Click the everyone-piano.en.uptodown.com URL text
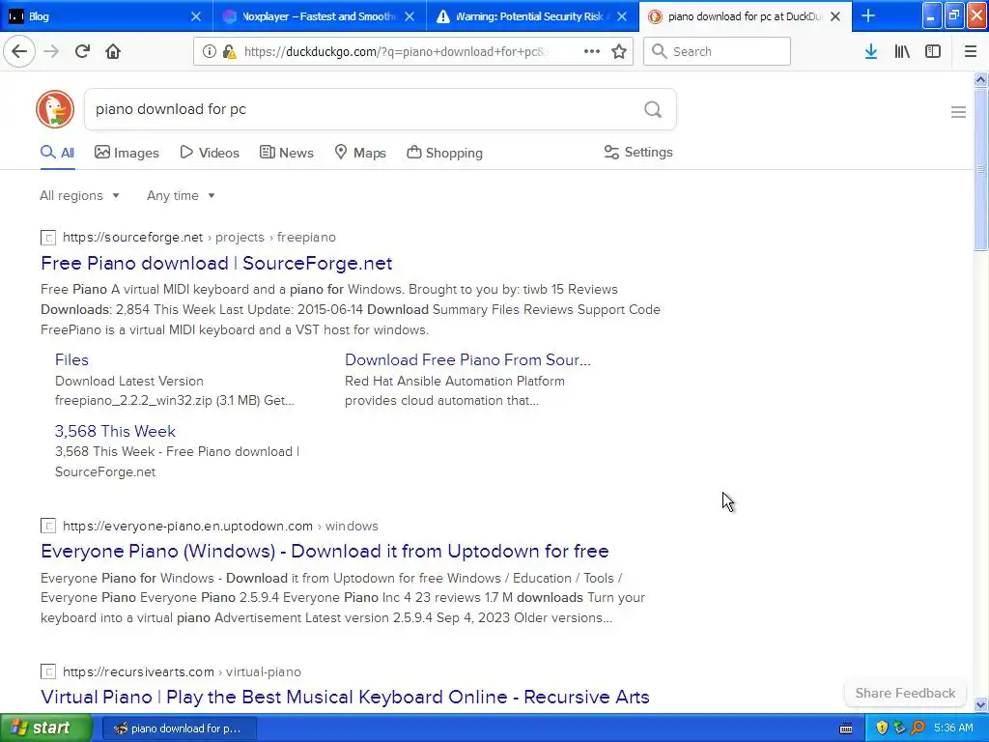989x742 pixels. [x=220, y=526]
